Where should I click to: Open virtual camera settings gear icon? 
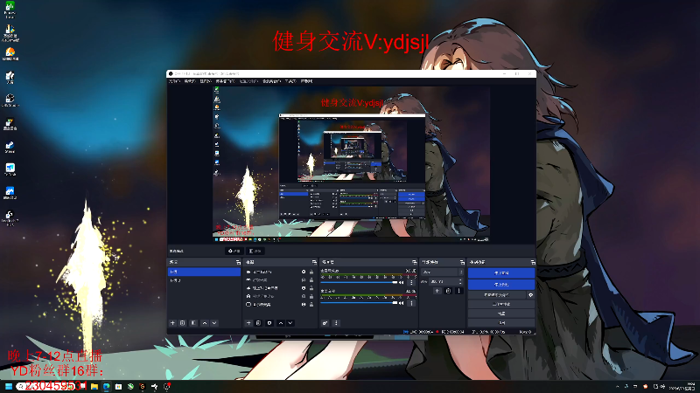(531, 295)
